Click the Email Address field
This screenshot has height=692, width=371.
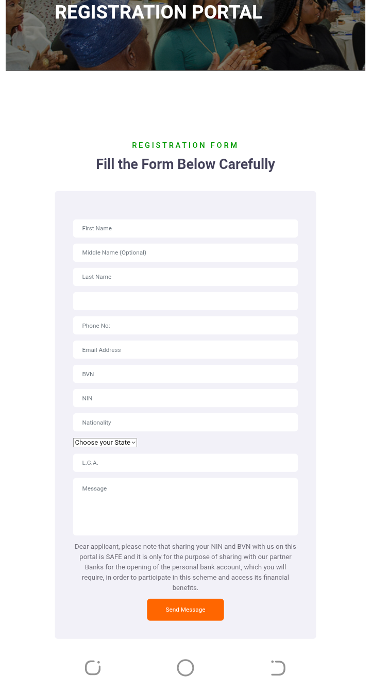[x=185, y=349]
